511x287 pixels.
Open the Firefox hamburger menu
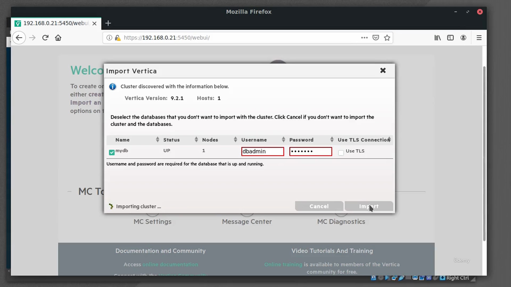pos(479,38)
